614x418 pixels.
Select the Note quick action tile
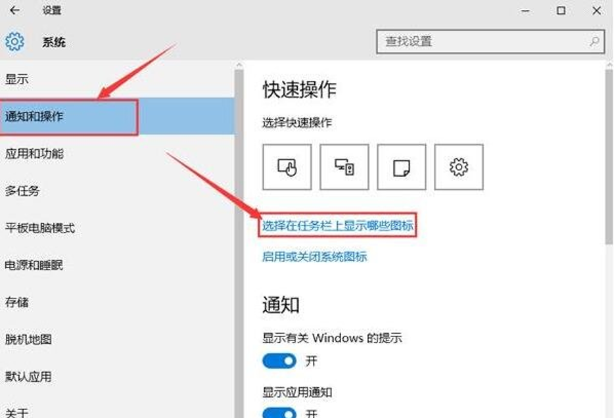402,167
